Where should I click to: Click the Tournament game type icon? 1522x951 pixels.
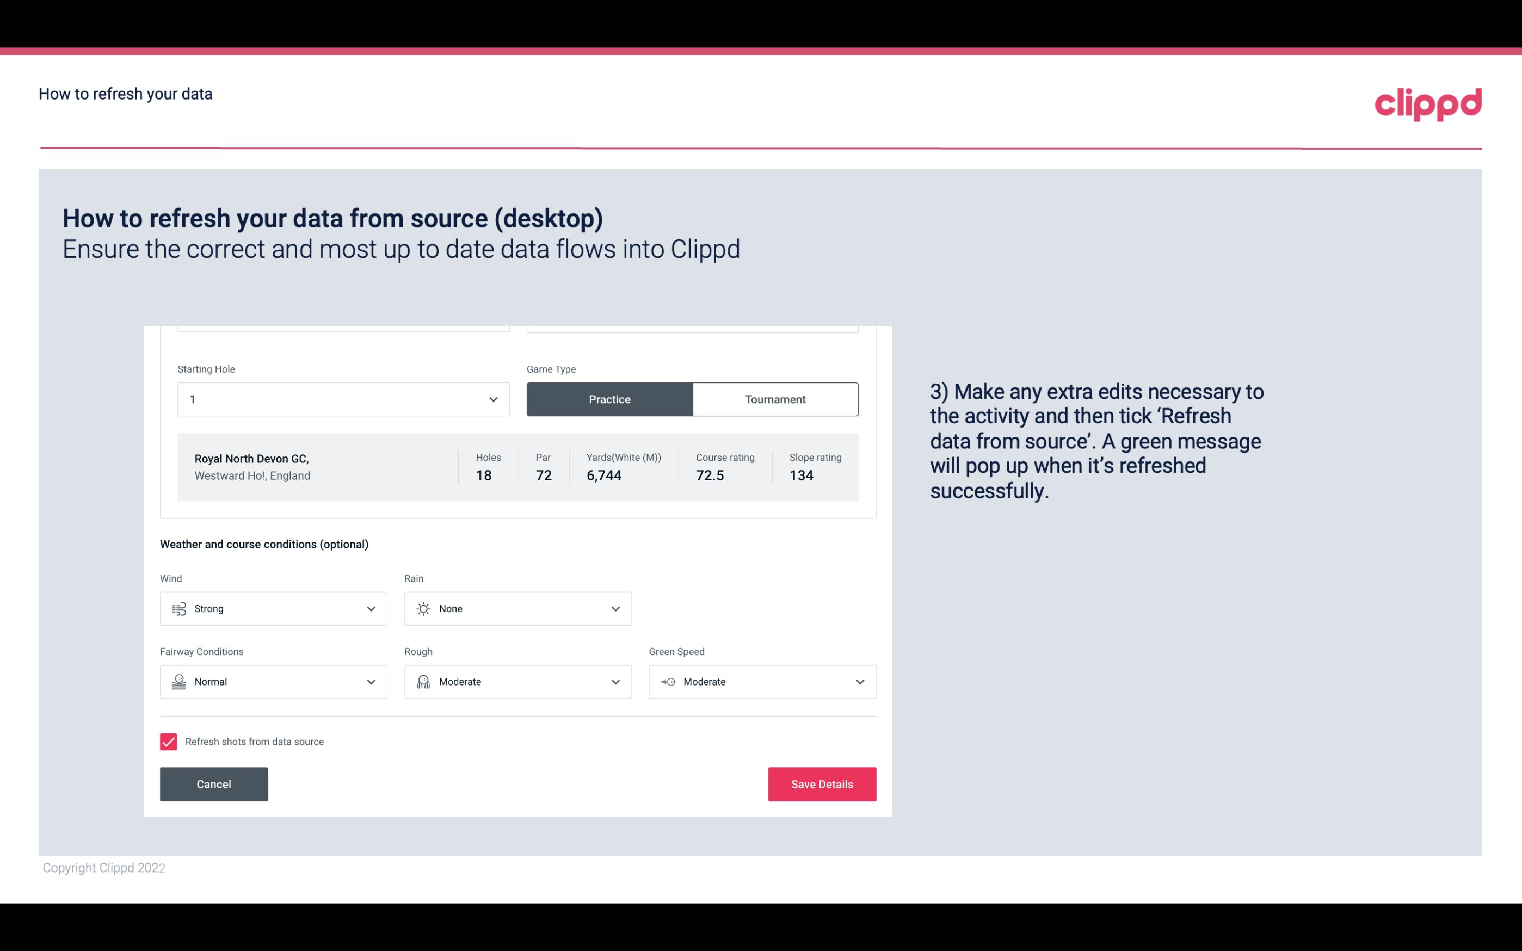point(775,399)
